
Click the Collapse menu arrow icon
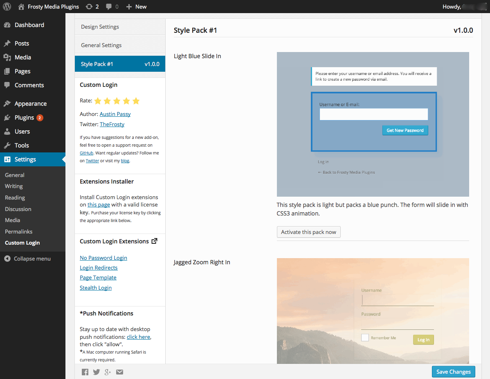7,259
